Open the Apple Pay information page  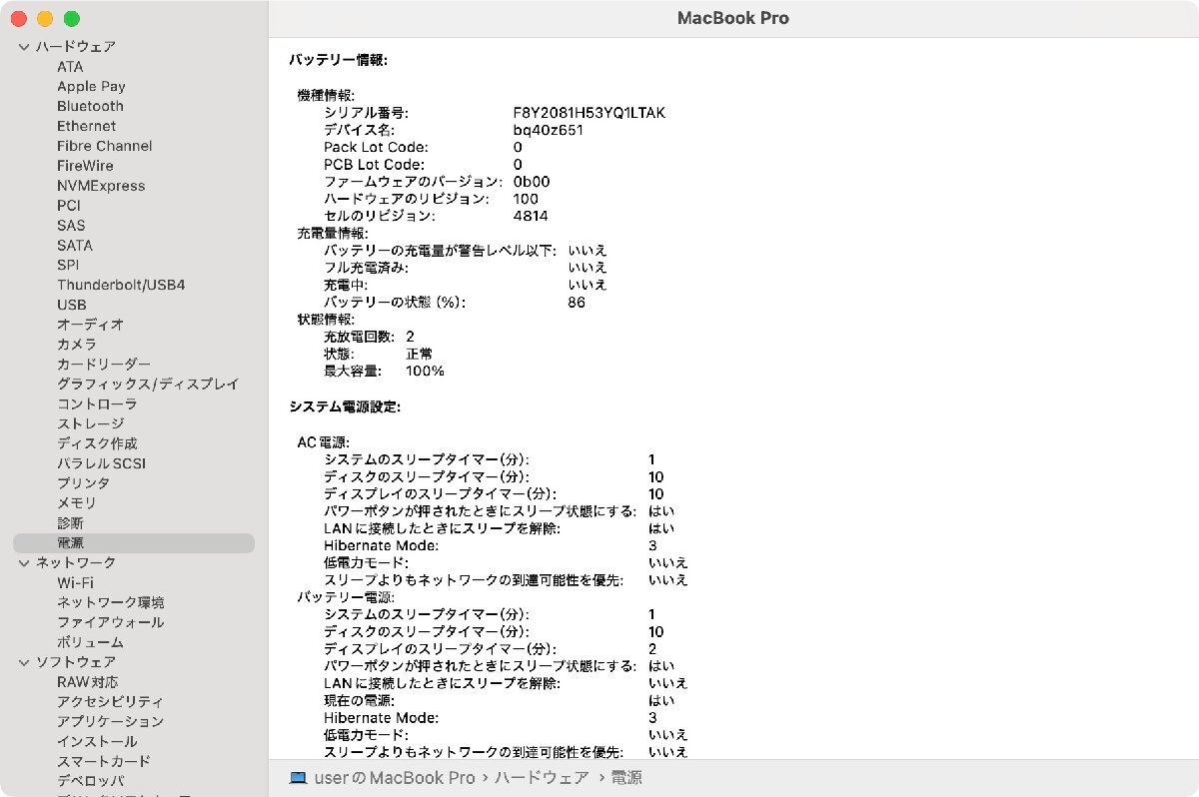coord(91,86)
